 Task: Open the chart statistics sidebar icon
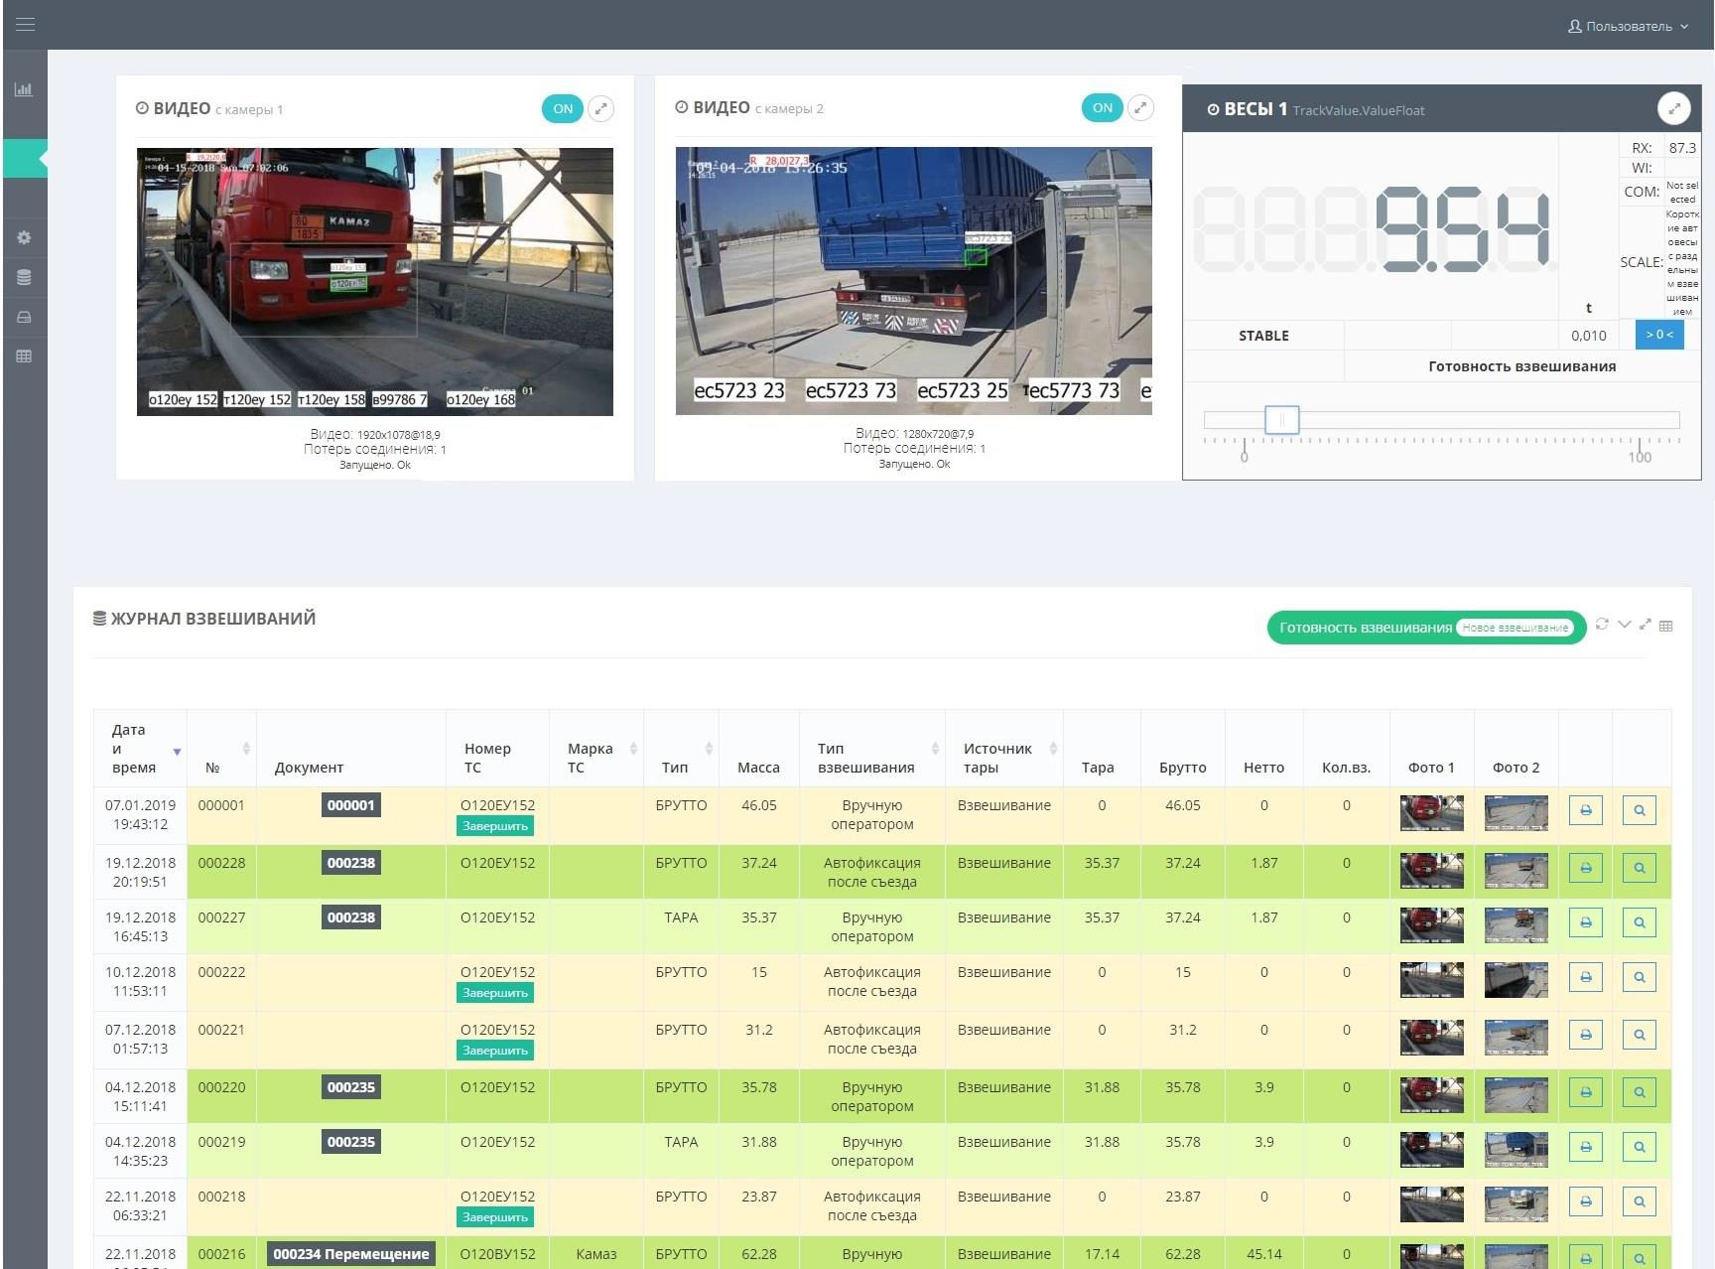(x=24, y=89)
